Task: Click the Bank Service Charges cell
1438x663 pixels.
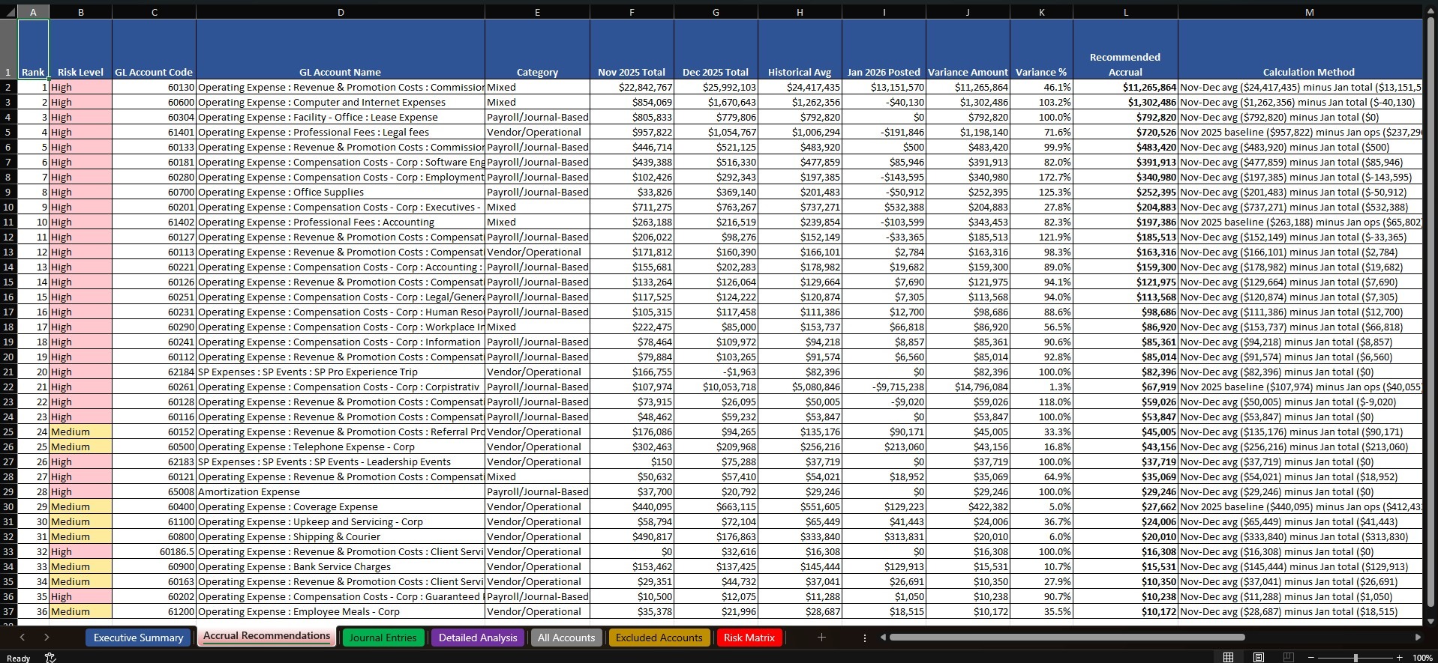Action: coord(341,566)
